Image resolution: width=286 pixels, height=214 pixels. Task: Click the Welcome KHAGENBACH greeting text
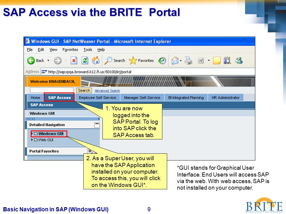[53, 81]
